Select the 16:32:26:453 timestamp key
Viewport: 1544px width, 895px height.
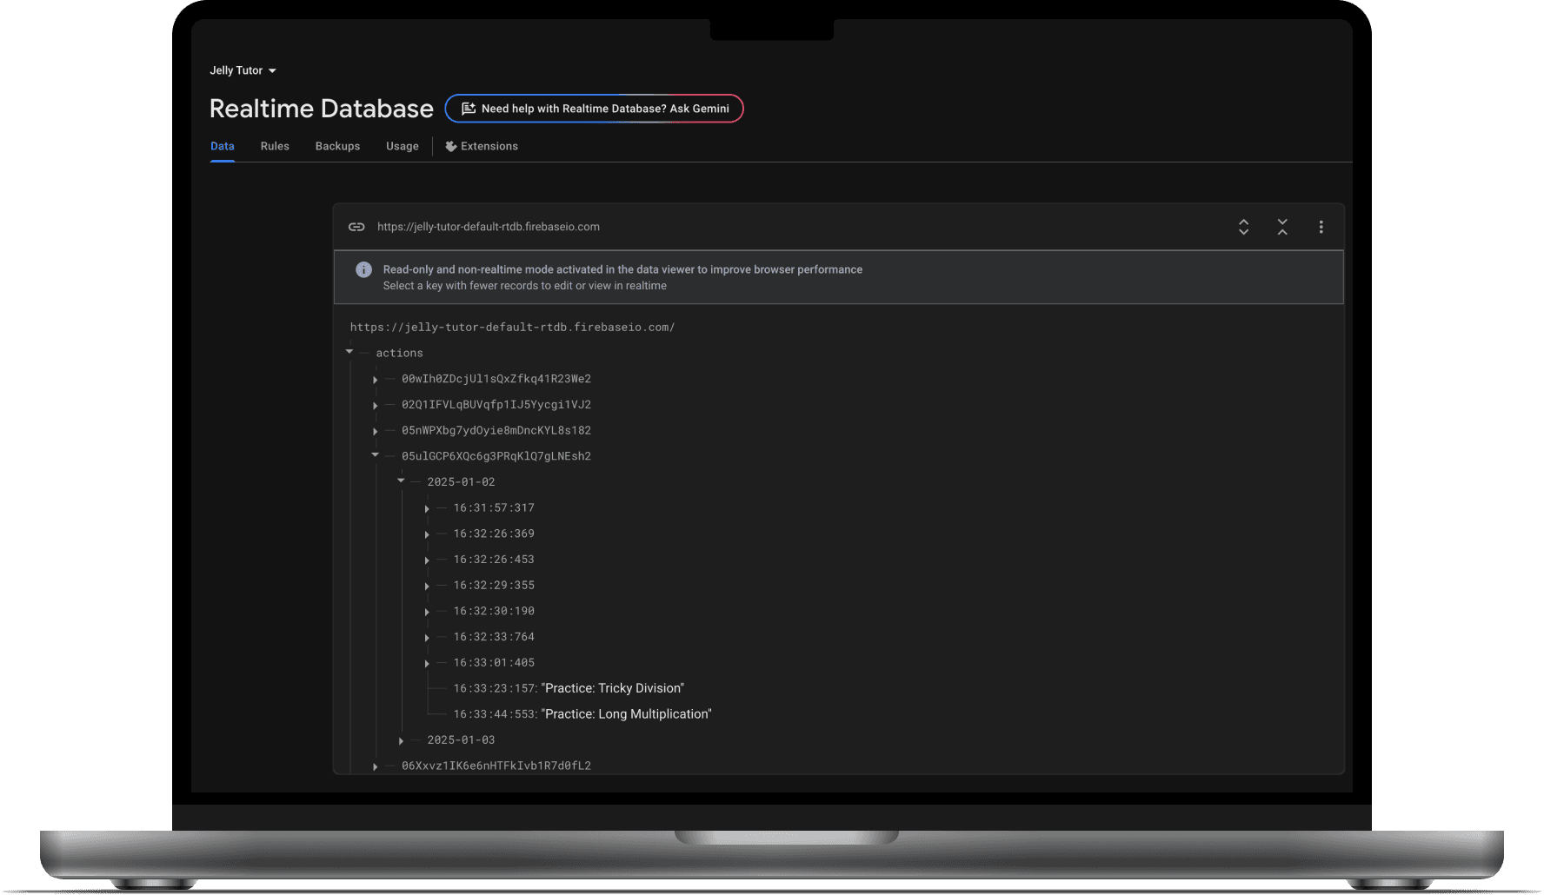(494, 560)
